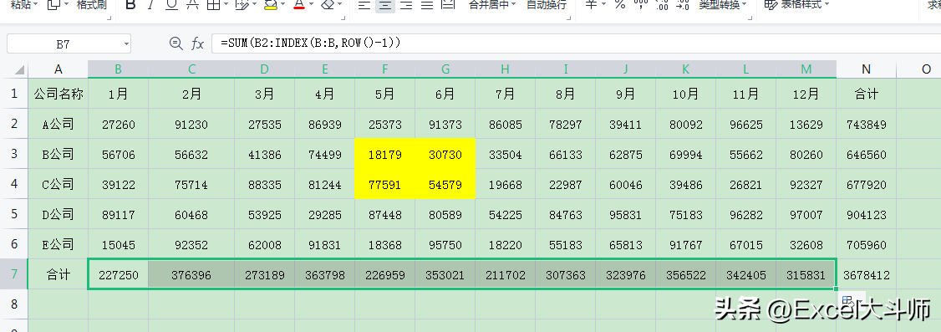The width and height of the screenshot is (941, 332).
Task: Select the 合计 header in column N
Action: click(866, 94)
